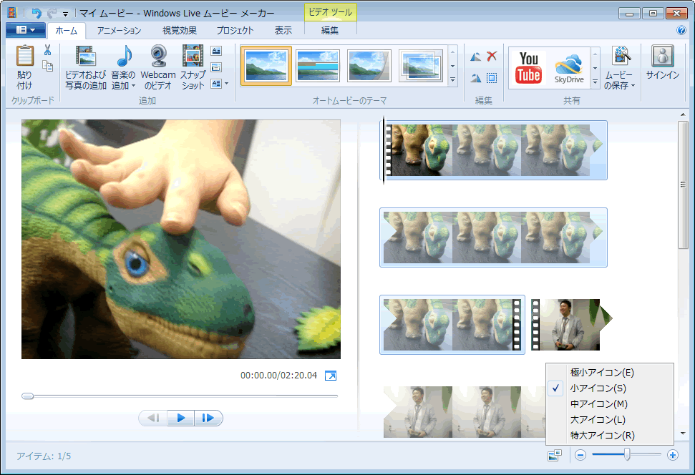Click the red X remove icon
The height and width of the screenshot is (475, 695).
coord(492,57)
